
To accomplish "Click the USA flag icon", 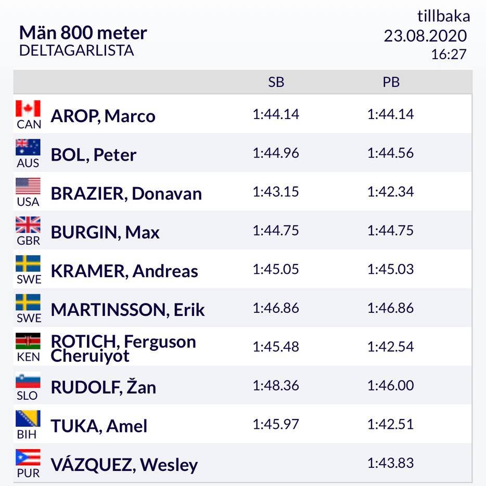I will [x=28, y=186].
